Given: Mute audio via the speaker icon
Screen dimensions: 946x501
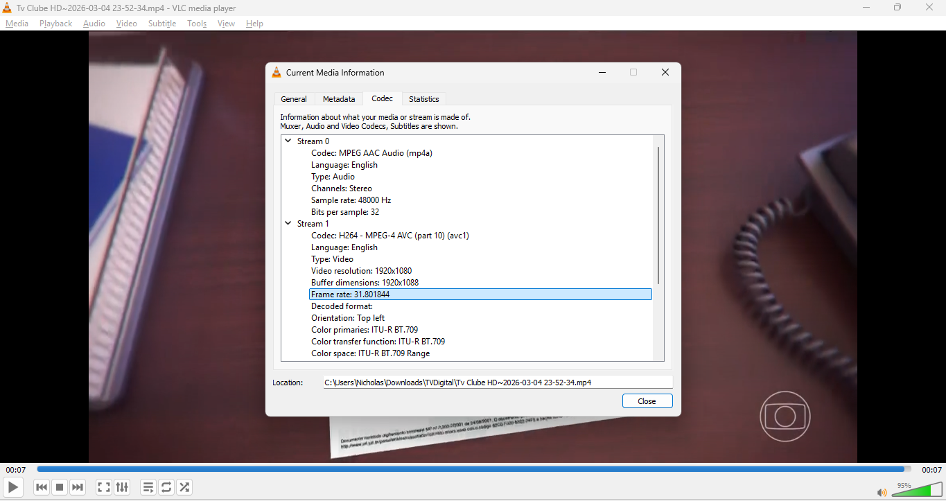Looking at the screenshot, I should (x=882, y=493).
